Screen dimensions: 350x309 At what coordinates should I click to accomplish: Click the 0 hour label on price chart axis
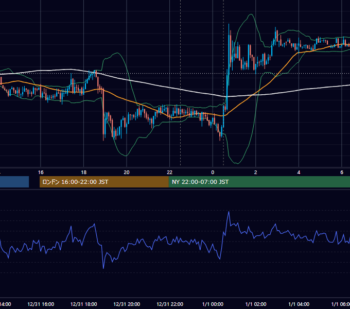[x=213, y=173]
